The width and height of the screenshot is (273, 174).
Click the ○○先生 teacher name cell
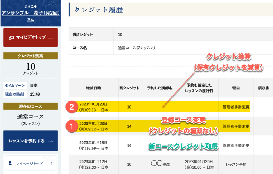[x=160, y=164]
